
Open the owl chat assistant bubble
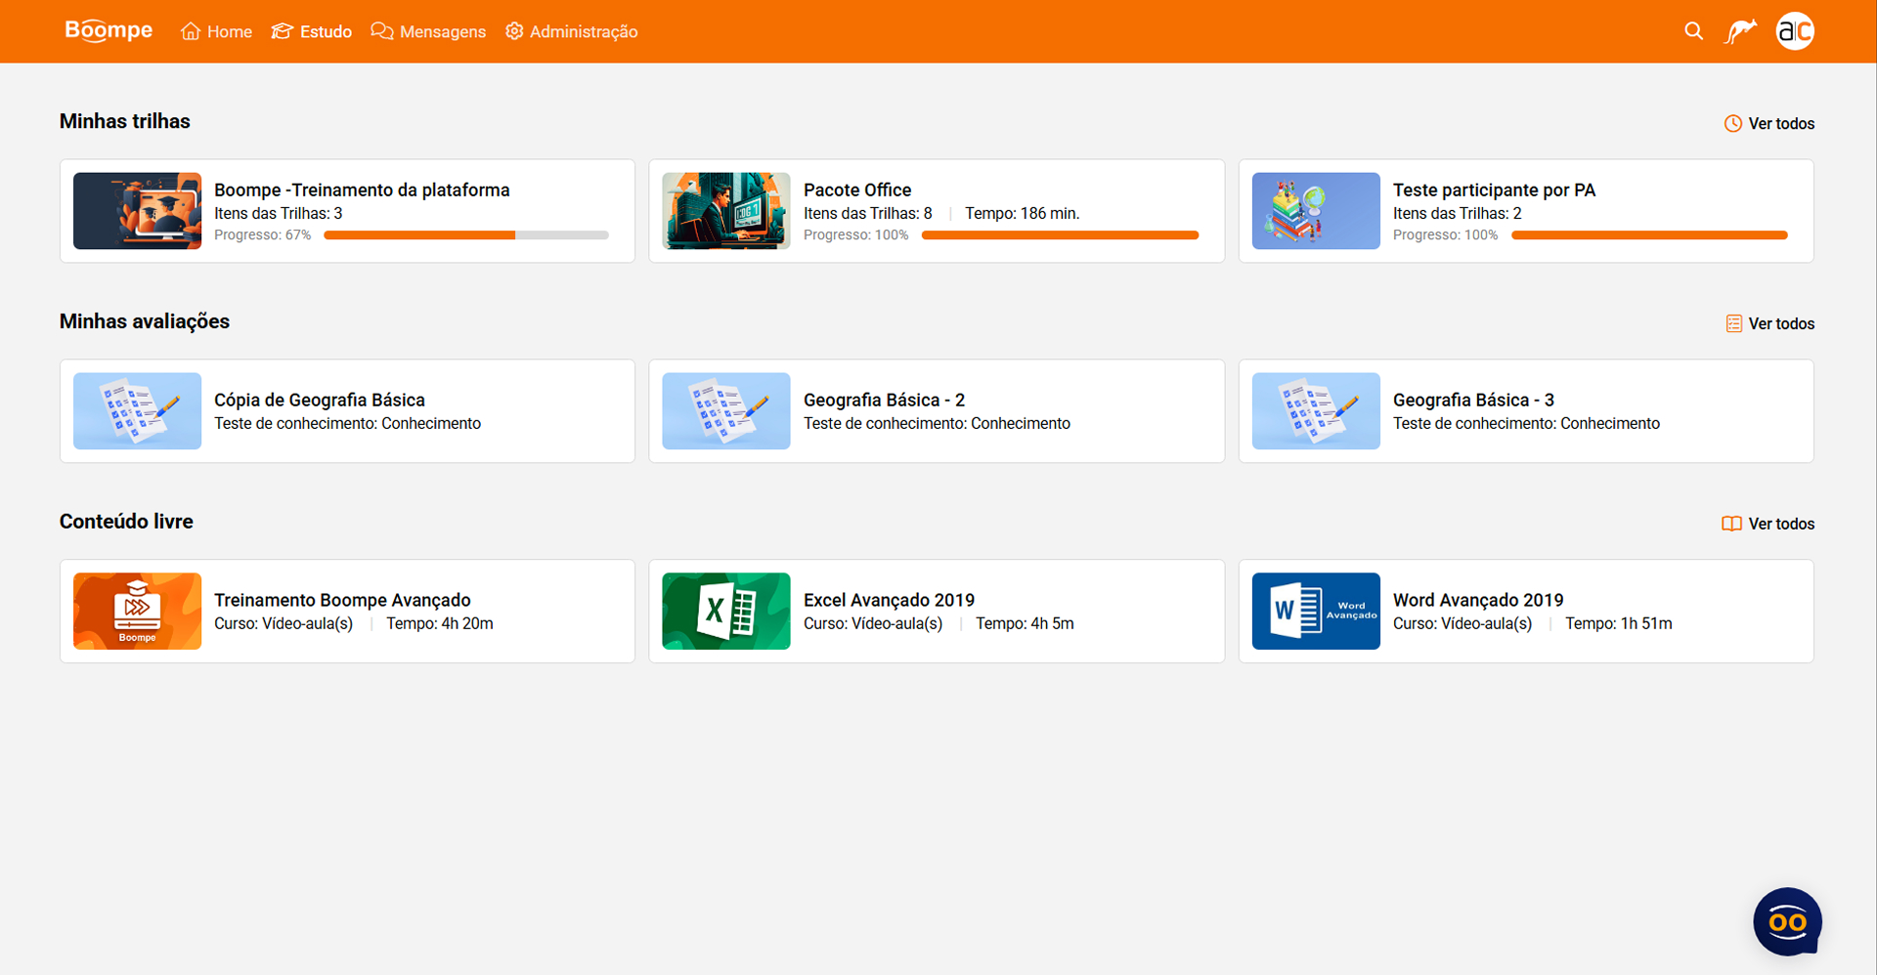pos(1787,921)
